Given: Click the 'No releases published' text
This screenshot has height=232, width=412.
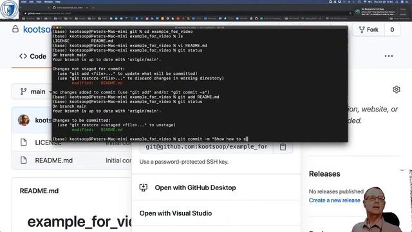Looking at the screenshot, I should point(336,191).
